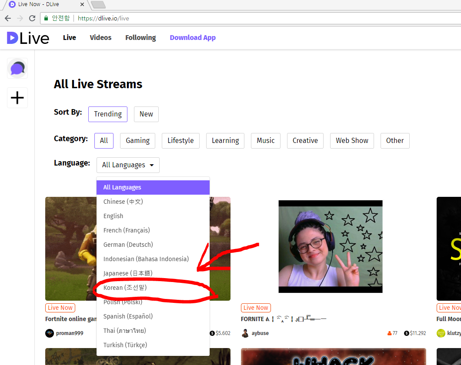Open Fortnite online game stream title

(71, 319)
